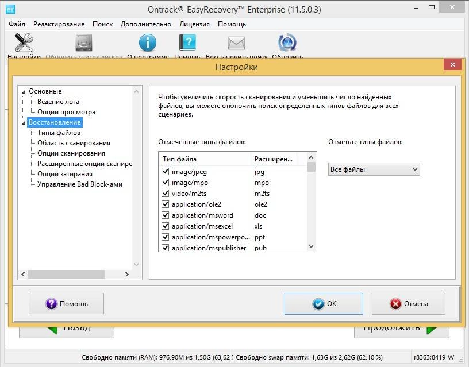Viewport: 469px width, 367px height.
Task: Select Область сканирования tree item
Action: (74, 143)
